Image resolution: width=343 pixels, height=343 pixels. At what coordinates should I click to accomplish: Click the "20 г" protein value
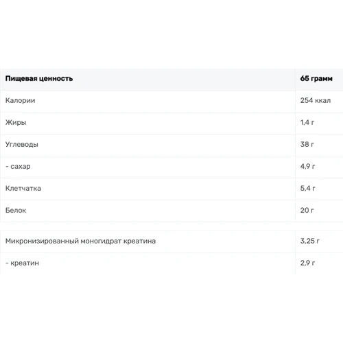307,210
